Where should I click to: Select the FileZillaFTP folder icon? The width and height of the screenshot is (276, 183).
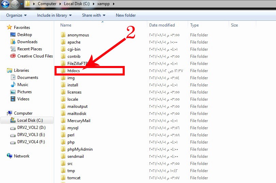click(x=63, y=64)
